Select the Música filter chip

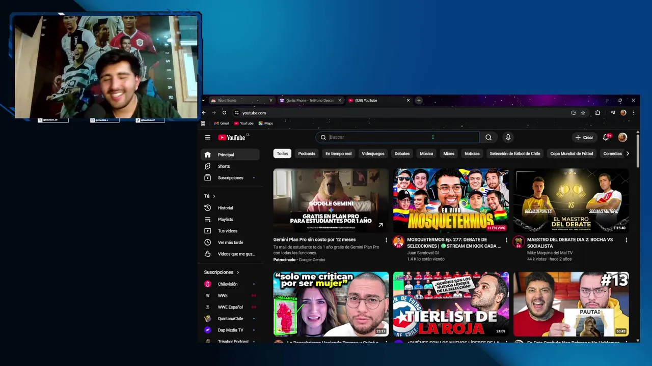tap(426, 154)
